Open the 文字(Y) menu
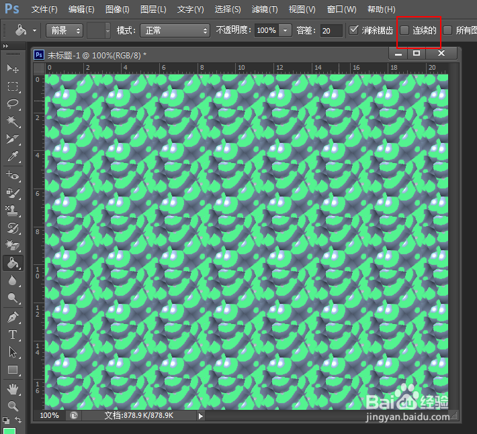477x434 pixels. point(190,9)
